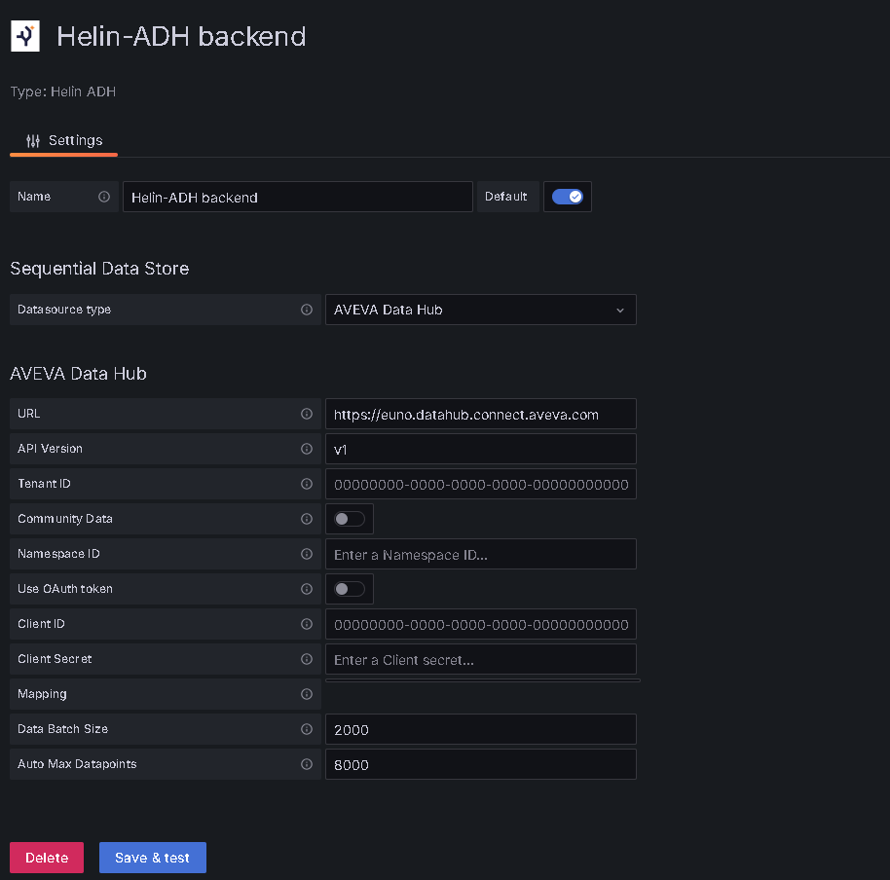Click the info icon next to Name
The width and height of the screenshot is (890, 880).
[x=104, y=197]
